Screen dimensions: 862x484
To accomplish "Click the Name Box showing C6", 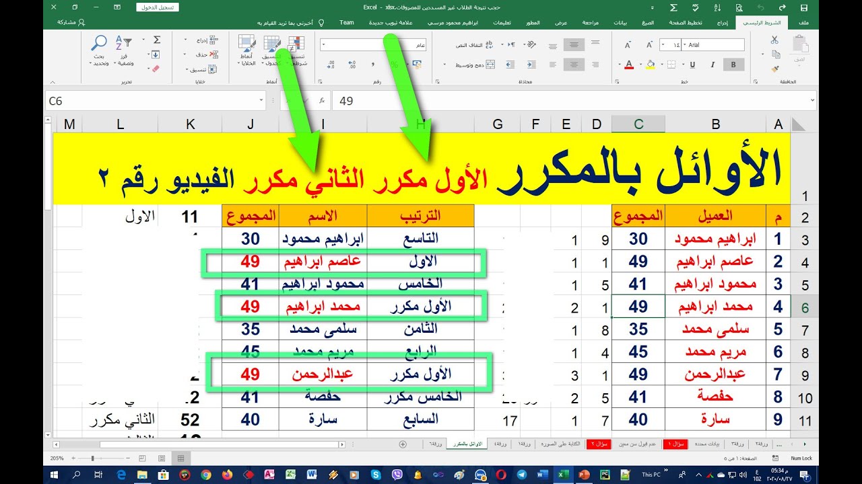I will pos(156,101).
